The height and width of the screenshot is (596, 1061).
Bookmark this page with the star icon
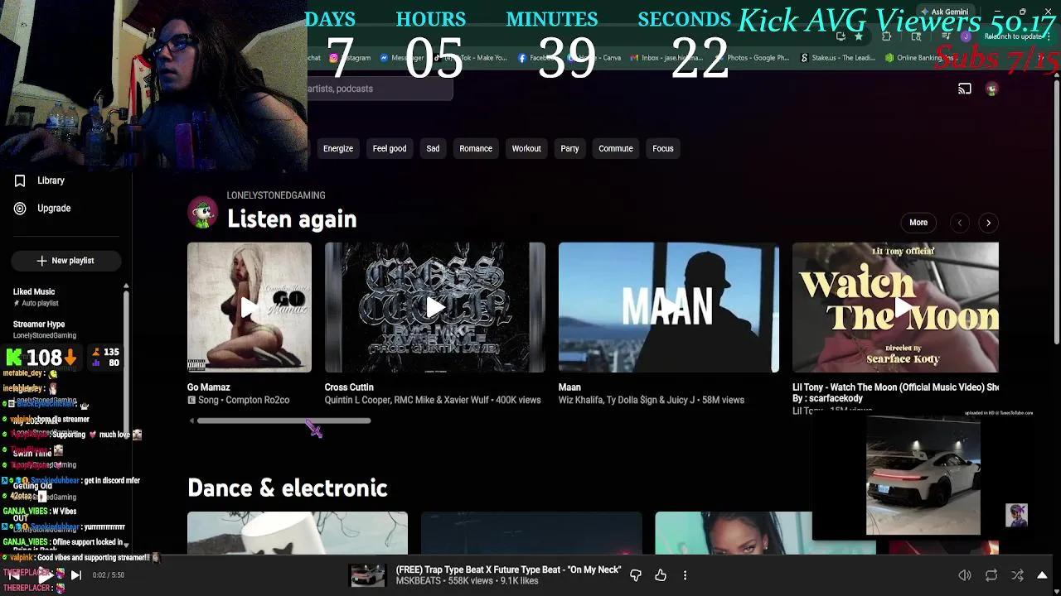[859, 36]
